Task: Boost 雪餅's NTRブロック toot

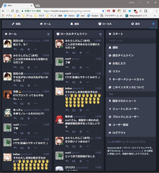Action: [x=22, y=103]
